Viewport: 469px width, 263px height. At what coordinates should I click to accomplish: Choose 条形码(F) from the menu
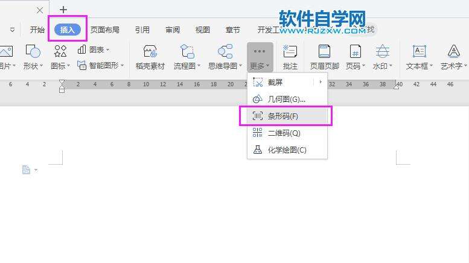tap(287, 116)
